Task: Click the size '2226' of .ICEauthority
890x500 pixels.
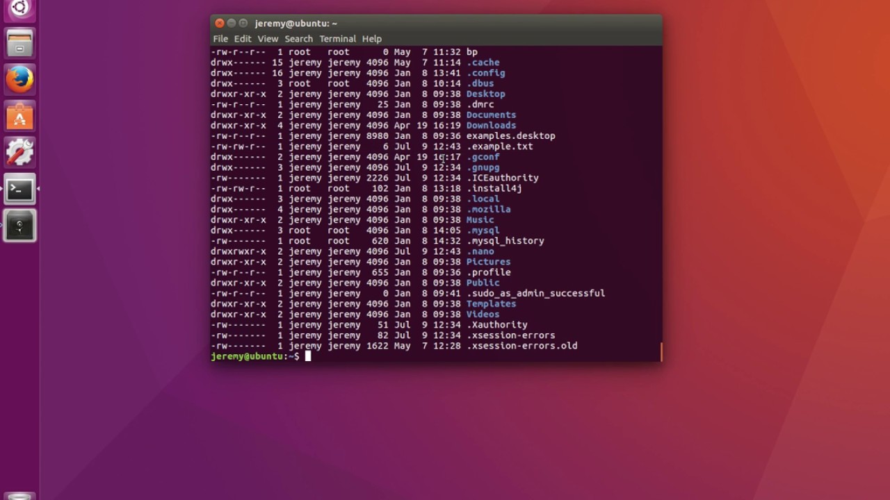Action: (378, 178)
